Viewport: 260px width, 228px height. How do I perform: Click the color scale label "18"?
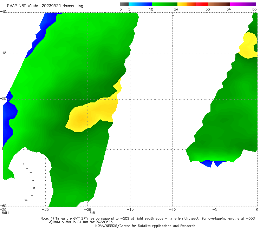click(151, 9)
